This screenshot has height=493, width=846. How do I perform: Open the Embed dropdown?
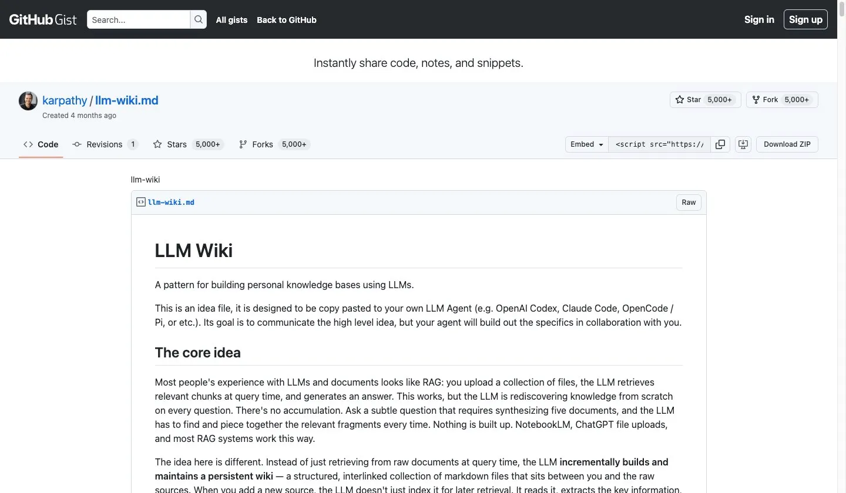[x=587, y=144]
